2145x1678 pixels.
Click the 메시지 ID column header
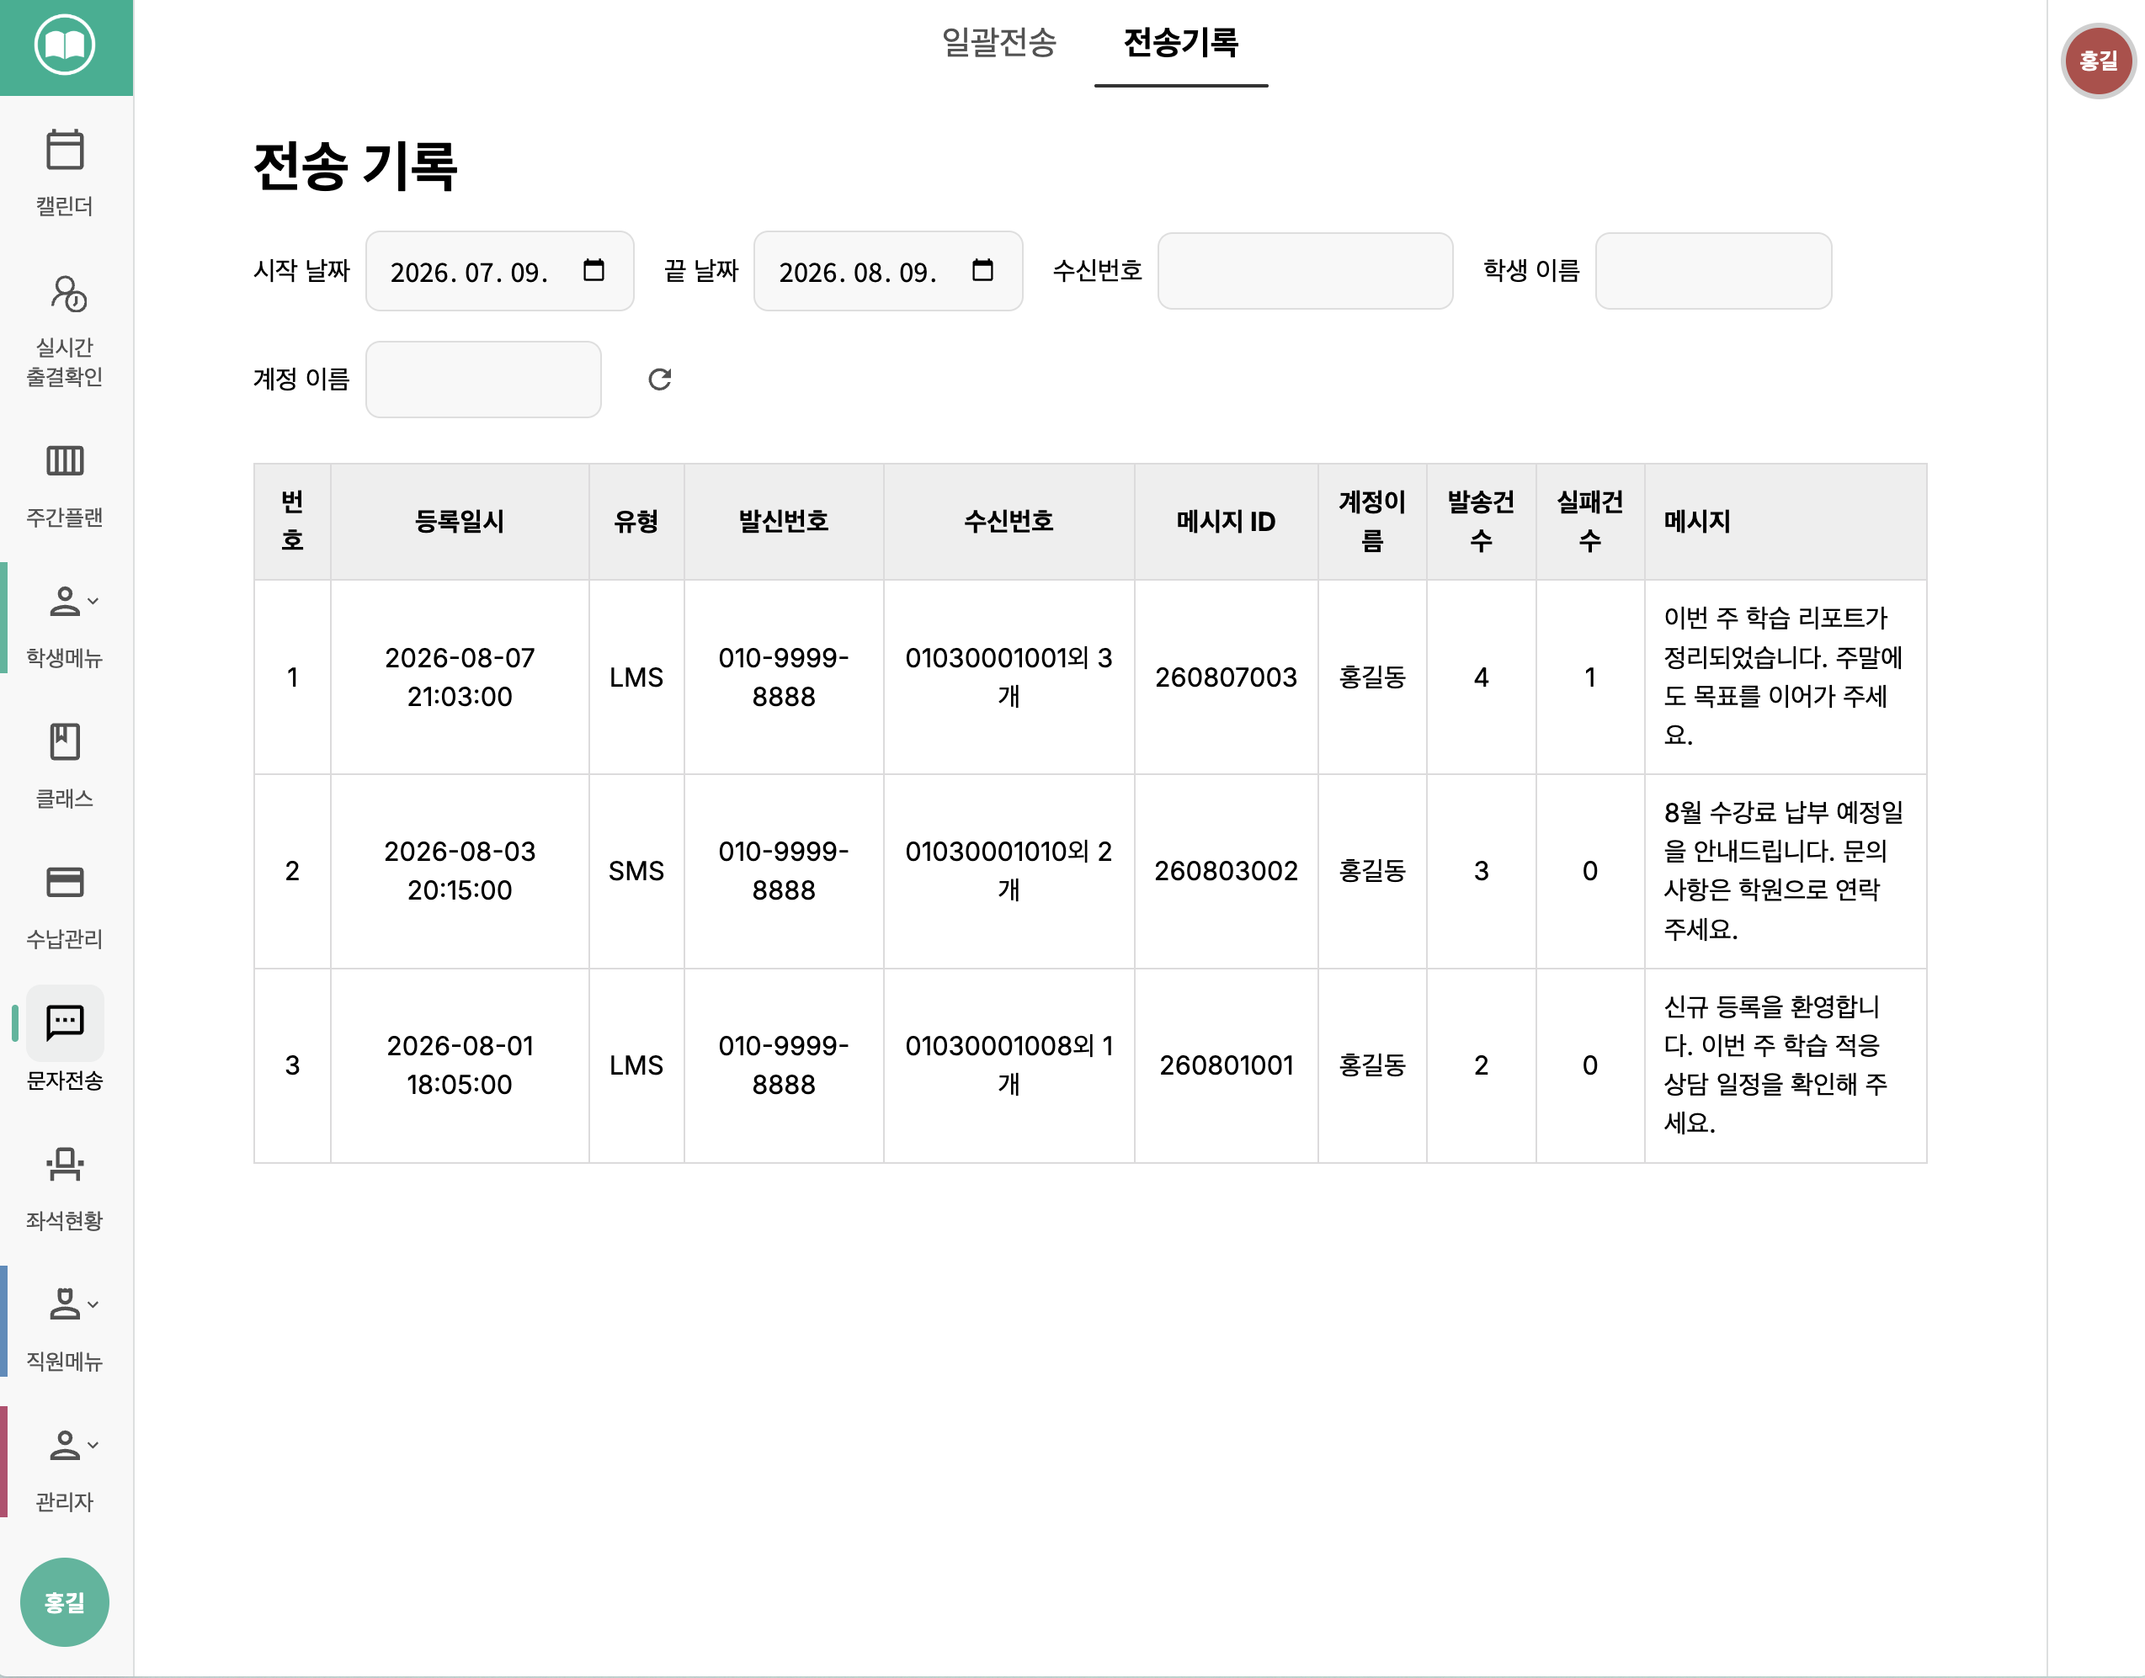tap(1225, 522)
